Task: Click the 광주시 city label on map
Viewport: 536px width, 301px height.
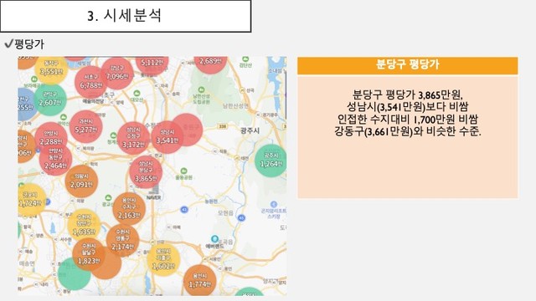Action: tap(250, 130)
